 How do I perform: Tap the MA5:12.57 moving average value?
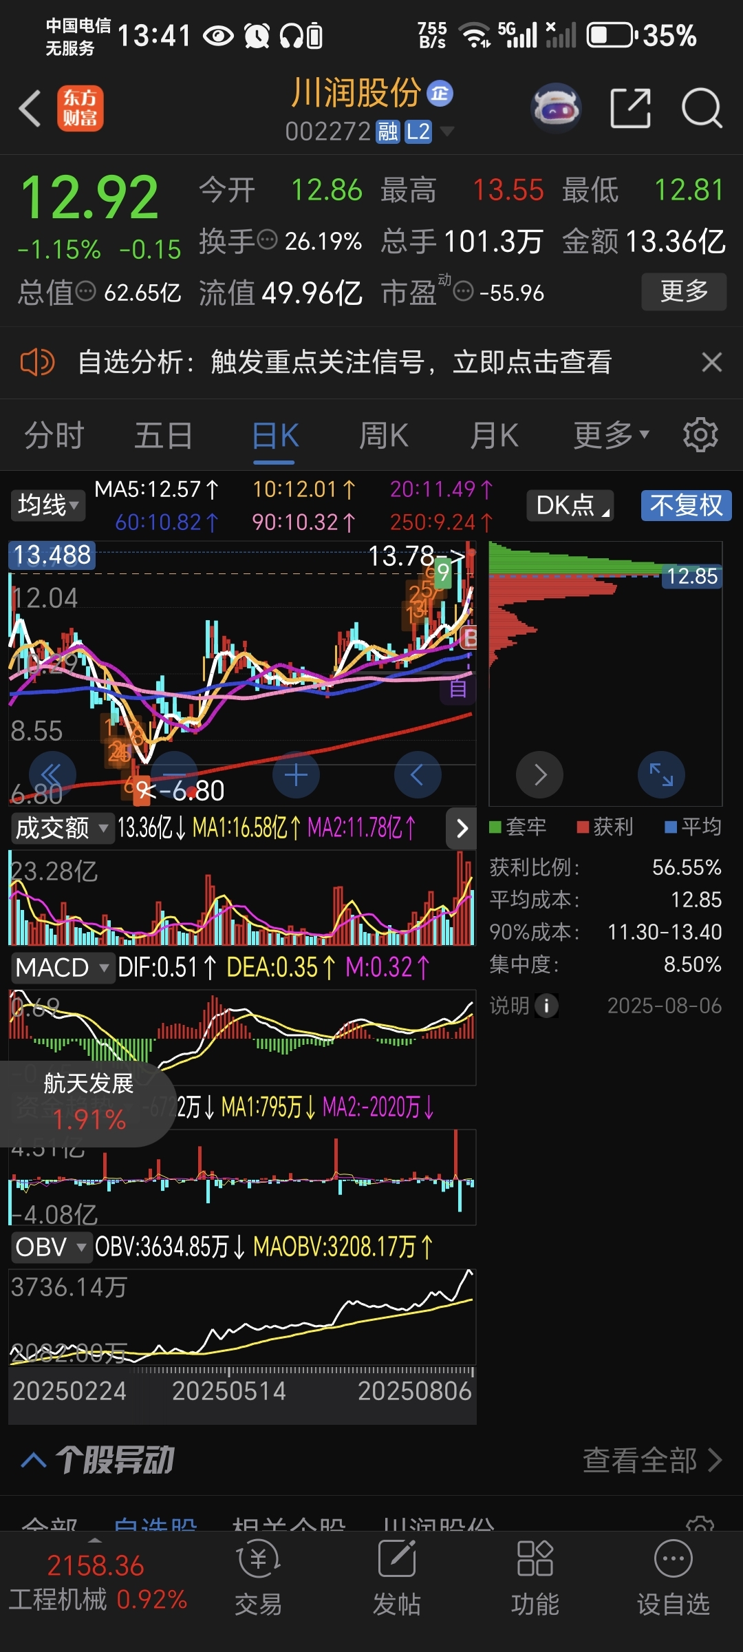pyautogui.click(x=157, y=489)
